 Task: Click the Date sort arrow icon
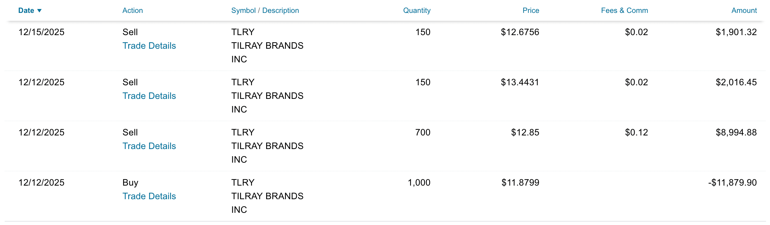coord(40,11)
